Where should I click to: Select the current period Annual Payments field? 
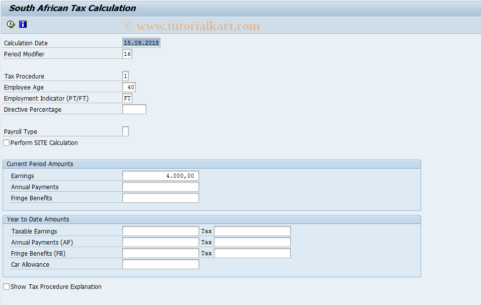click(x=161, y=187)
